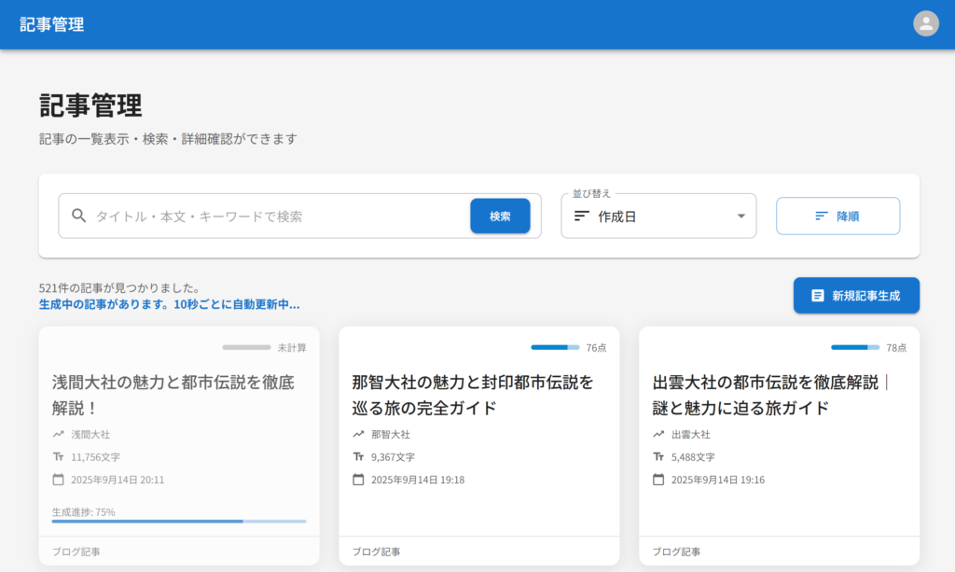Select the 浅間大社の魅力と都市伝説 article card
The image size is (955, 572).
[179, 395]
